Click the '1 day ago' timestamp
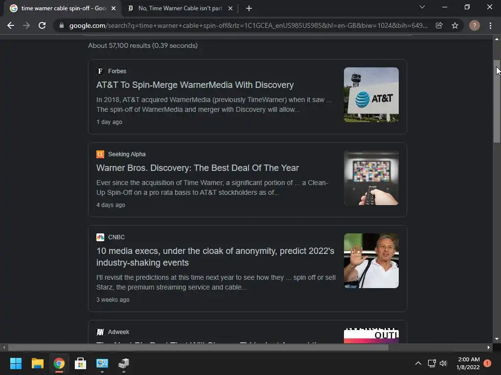This screenshot has width=501, height=375. 109,122
